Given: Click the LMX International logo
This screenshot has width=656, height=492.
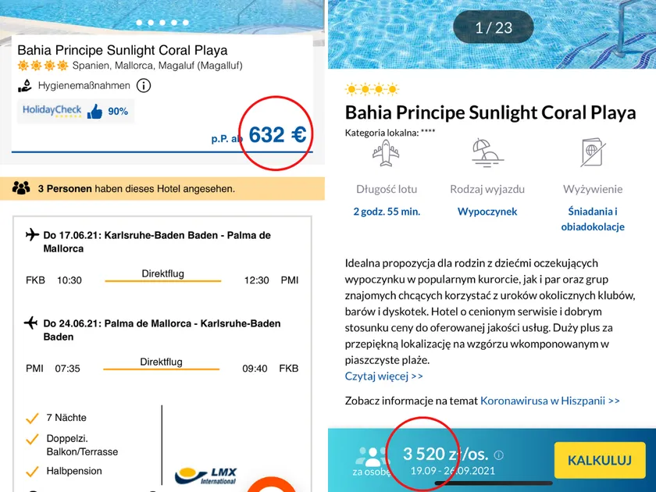Looking at the screenshot, I should [206, 474].
